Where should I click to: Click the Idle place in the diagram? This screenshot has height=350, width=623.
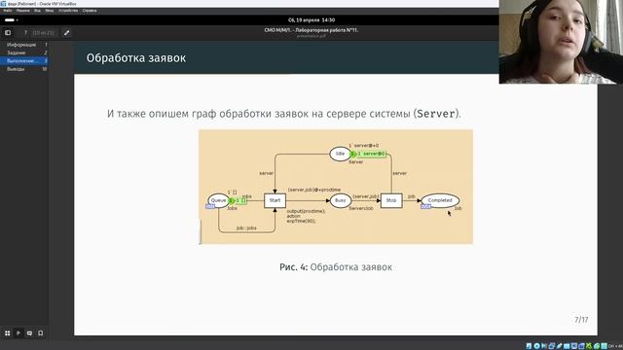click(x=340, y=154)
